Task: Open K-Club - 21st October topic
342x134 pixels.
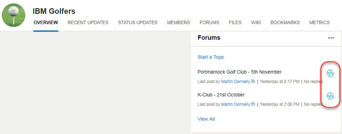Action: tap(221, 95)
